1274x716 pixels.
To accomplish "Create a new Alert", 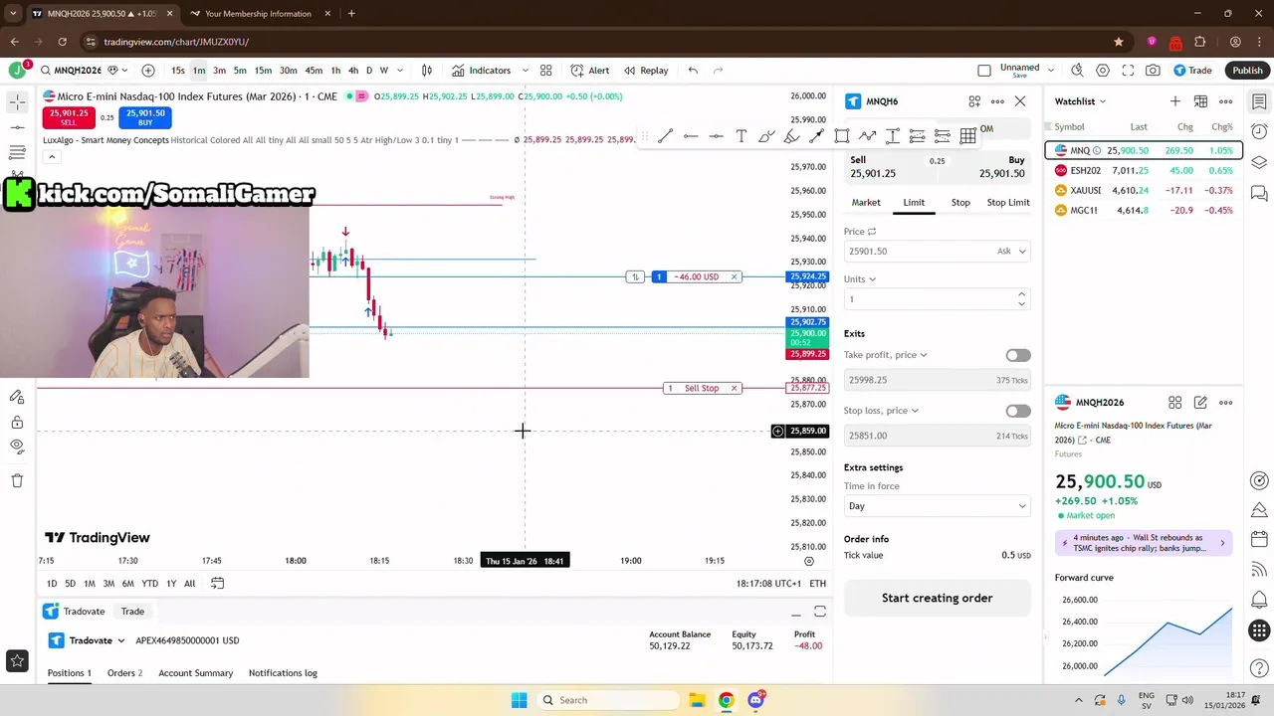I will pos(589,71).
